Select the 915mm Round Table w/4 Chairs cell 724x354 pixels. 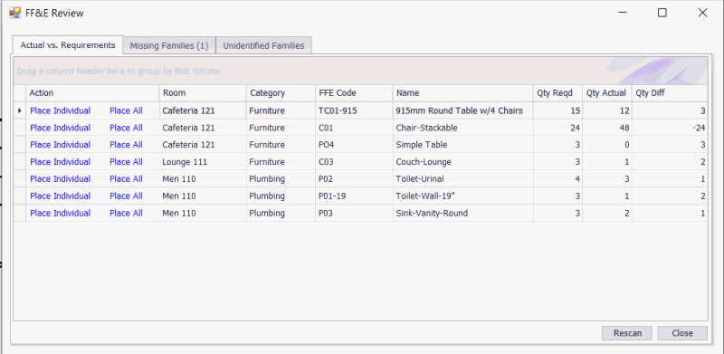[x=463, y=111]
